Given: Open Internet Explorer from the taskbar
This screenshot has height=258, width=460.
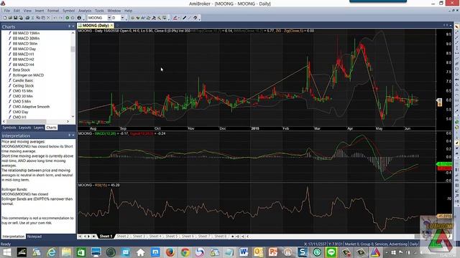Looking at the screenshot, I should click(x=52, y=252).
